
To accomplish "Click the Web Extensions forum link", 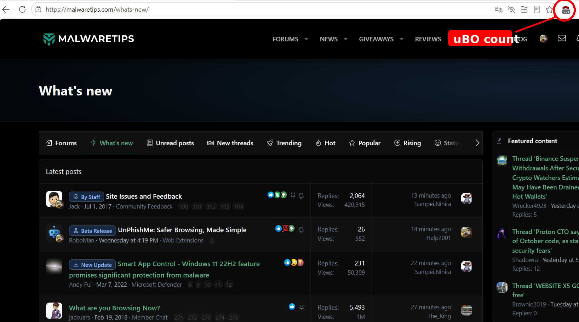I will (x=183, y=240).
